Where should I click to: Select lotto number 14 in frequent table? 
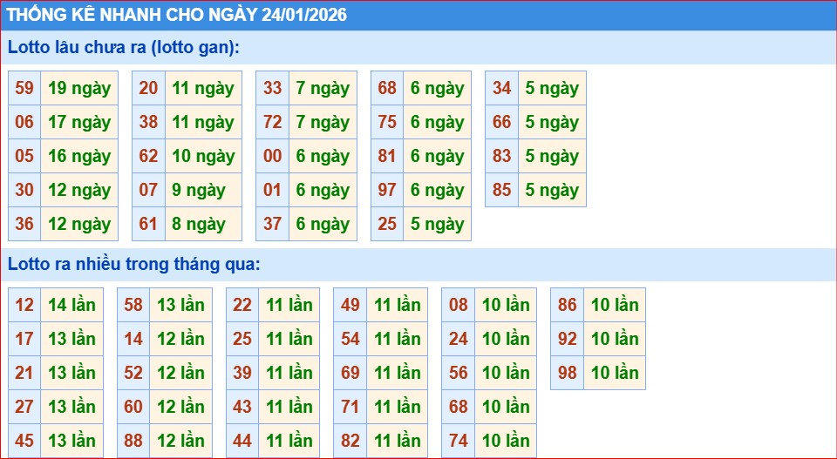pos(133,339)
